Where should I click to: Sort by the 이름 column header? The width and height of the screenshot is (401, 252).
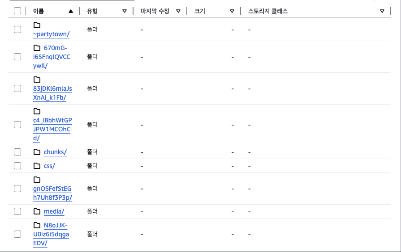(x=39, y=11)
